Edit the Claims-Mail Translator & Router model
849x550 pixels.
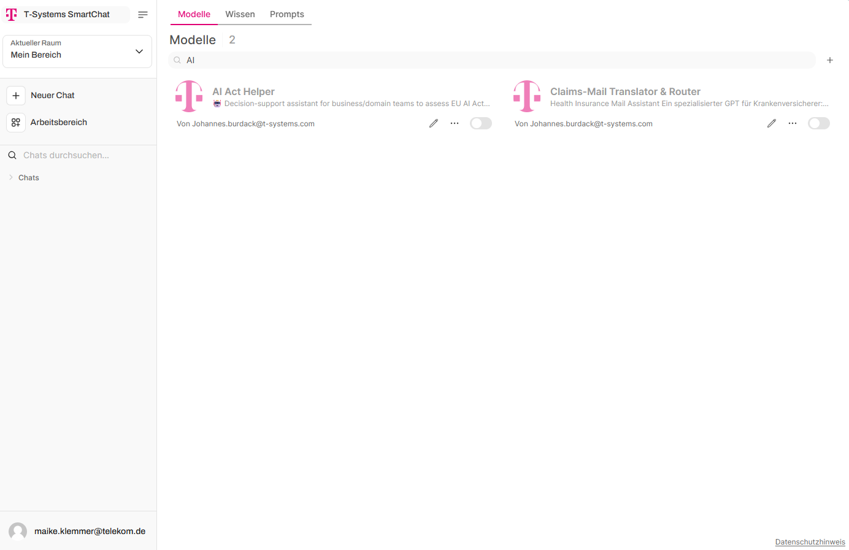point(772,123)
